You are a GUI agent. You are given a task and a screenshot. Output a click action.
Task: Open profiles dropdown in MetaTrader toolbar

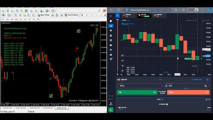pos(9,15)
